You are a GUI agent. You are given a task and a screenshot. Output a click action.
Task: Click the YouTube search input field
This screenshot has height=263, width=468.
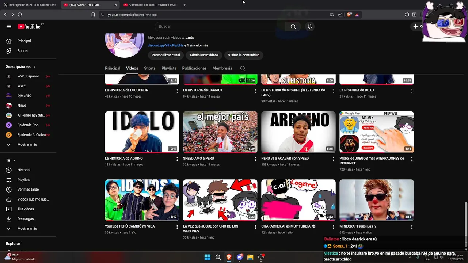220,26
